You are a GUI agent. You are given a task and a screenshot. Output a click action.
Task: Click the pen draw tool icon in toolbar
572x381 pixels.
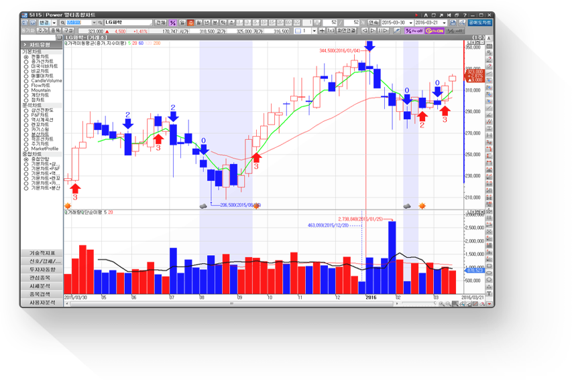tap(397, 31)
